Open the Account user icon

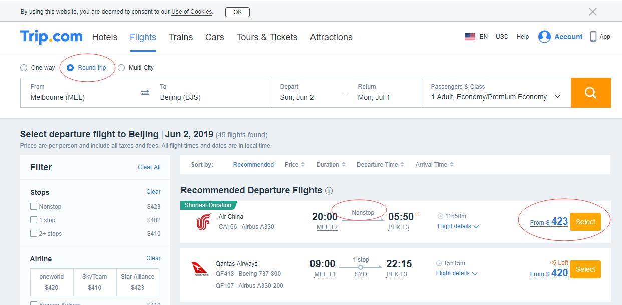coord(544,37)
